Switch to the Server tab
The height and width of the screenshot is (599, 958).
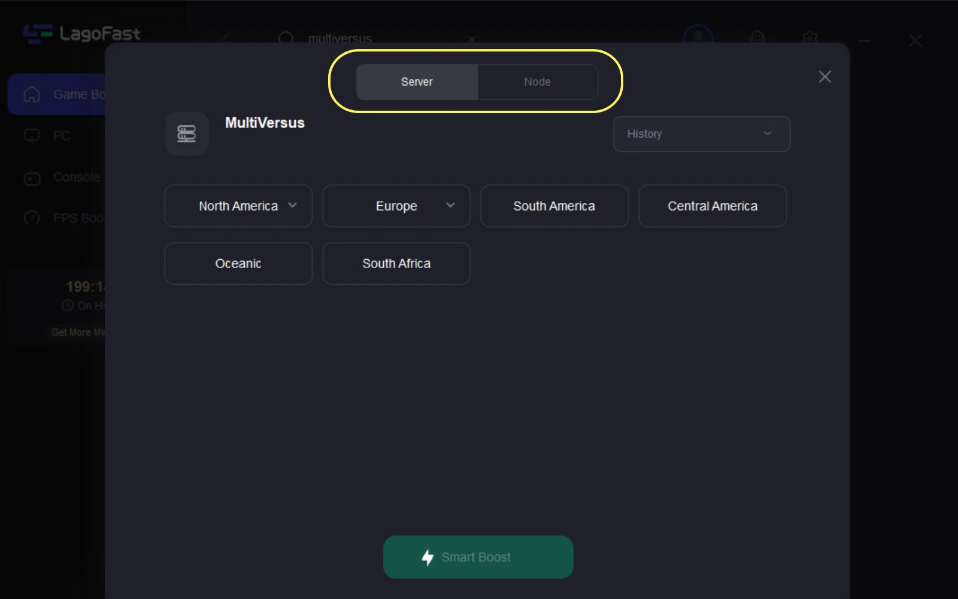point(417,82)
